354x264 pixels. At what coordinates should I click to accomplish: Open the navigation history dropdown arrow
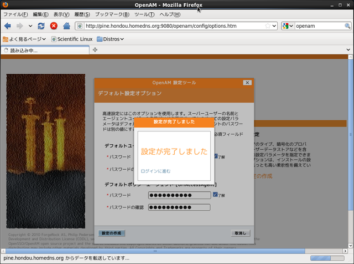(x=30, y=26)
